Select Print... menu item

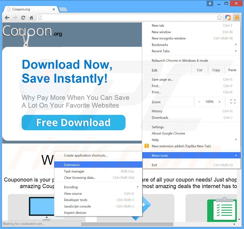pos(191,92)
